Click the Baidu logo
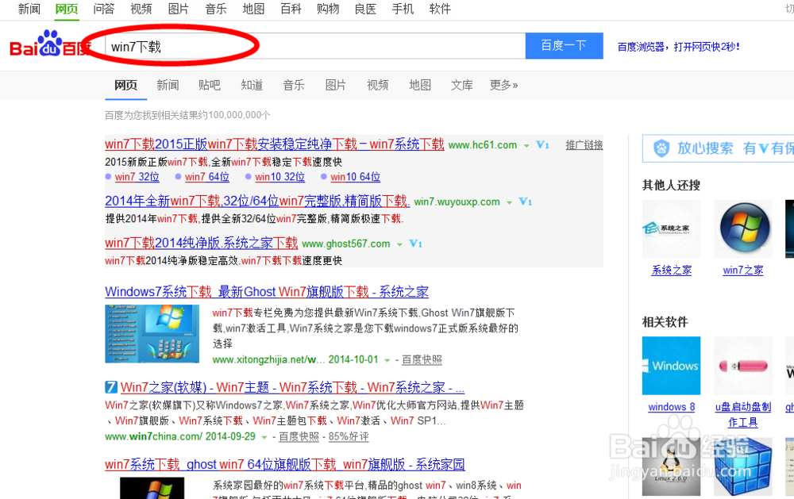Screen dimensions: 794x499 [x=49, y=44]
